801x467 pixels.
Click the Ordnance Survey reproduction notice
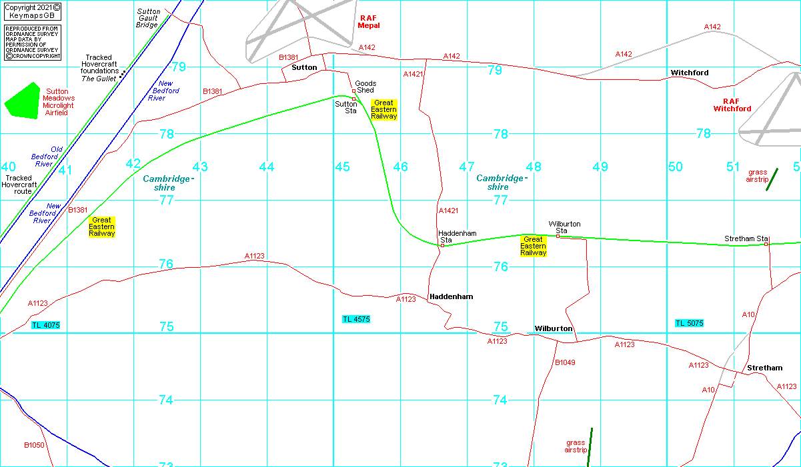coord(32,43)
